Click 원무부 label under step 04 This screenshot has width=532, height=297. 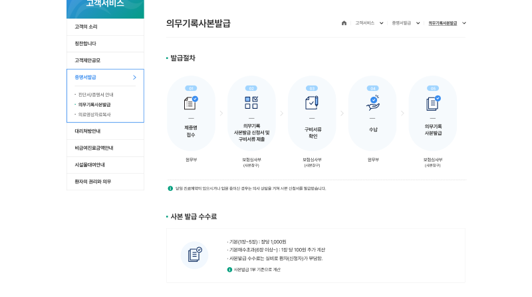[373, 160]
